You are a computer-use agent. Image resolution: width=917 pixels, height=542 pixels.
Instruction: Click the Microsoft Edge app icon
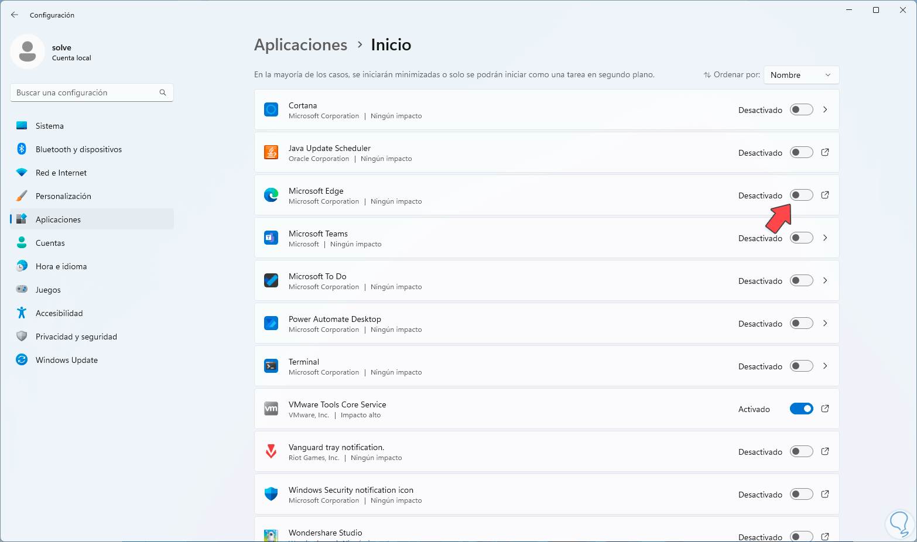(271, 195)
